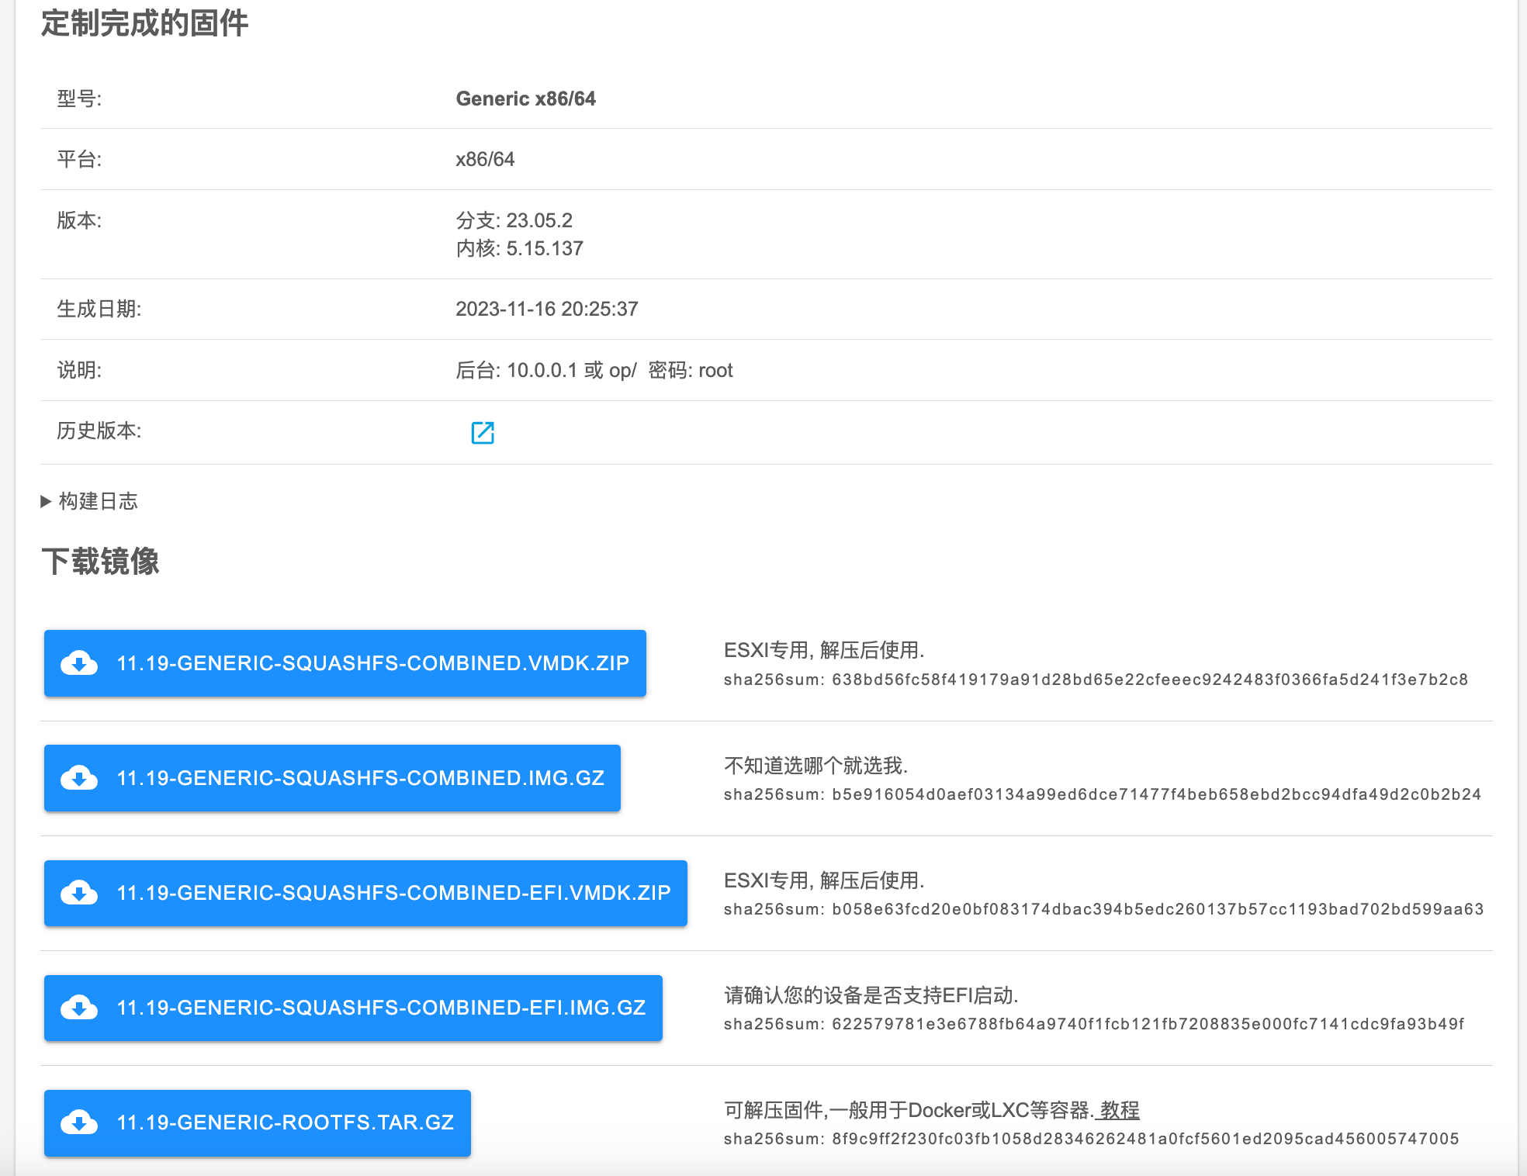
Task: Click cloud download icon for COMBINED.VMDK.ZIP
Action: 79,663
